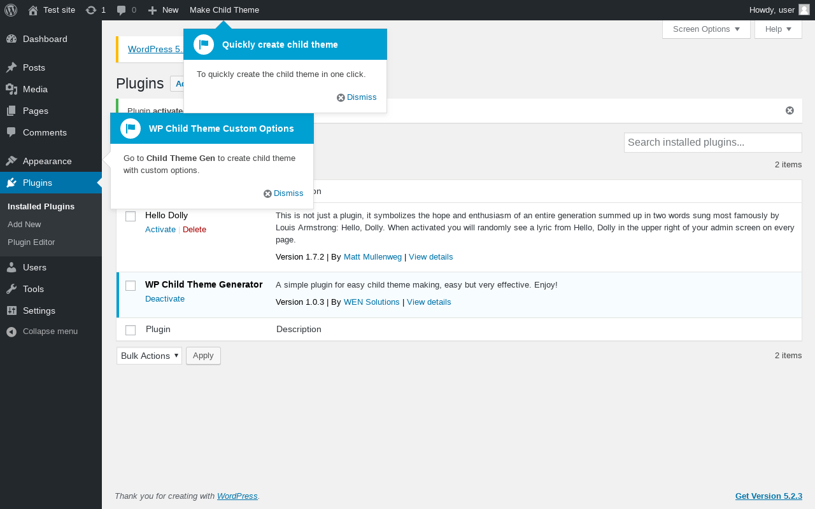
Task: Click the WordPress 5. update notice link
Action: coord(155,49)
